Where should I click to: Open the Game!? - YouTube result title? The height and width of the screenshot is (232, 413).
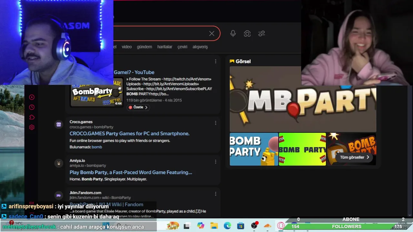(134, 72)
